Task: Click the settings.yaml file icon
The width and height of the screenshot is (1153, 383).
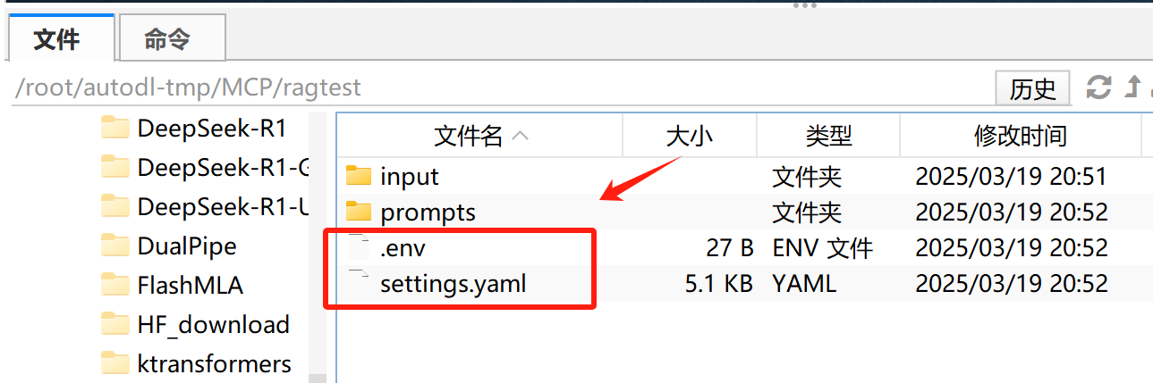Action: [358, 284]
